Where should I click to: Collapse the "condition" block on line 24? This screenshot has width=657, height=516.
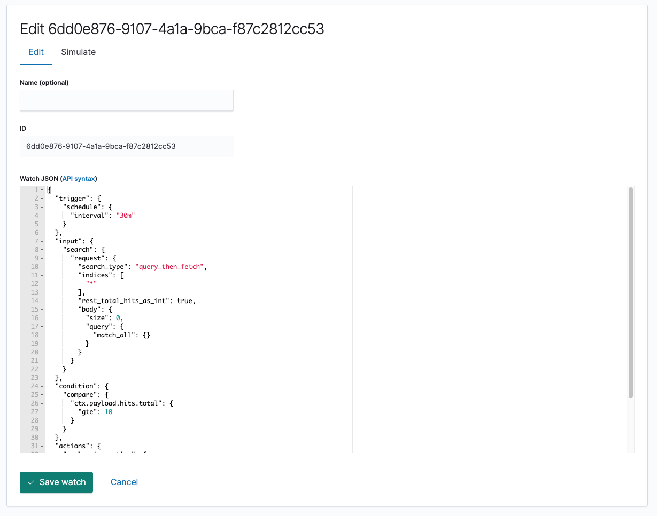[42, 386]
